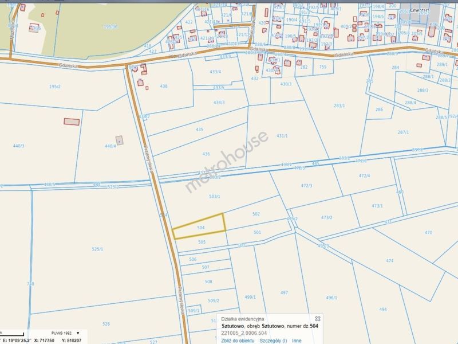
Task: Click parcel label 506
Action: [193, 259]
